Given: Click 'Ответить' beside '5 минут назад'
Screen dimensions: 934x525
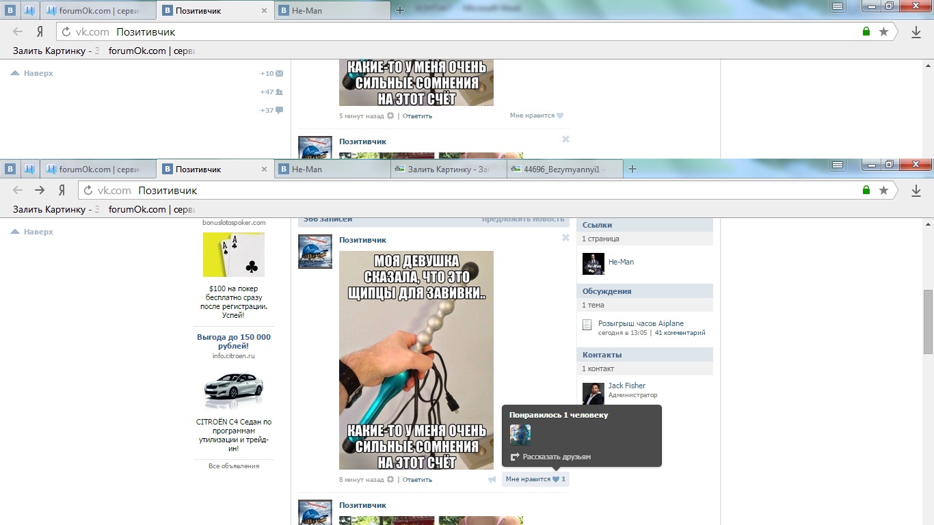Looking at the screenshot, I should tap(417, 116).
